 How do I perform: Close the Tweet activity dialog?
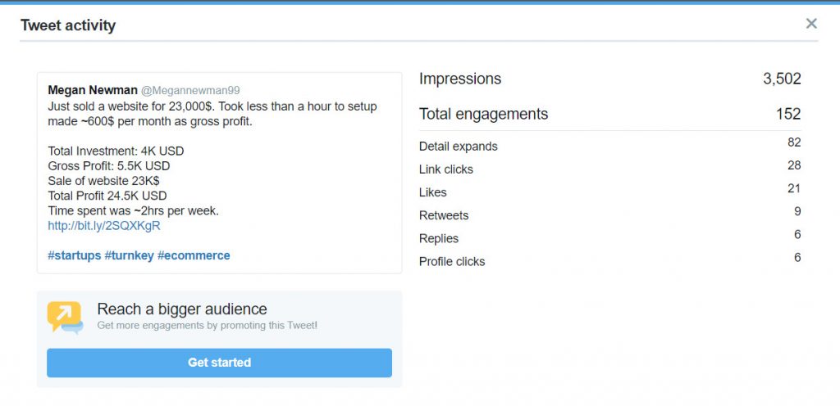(x=811, y=24)
